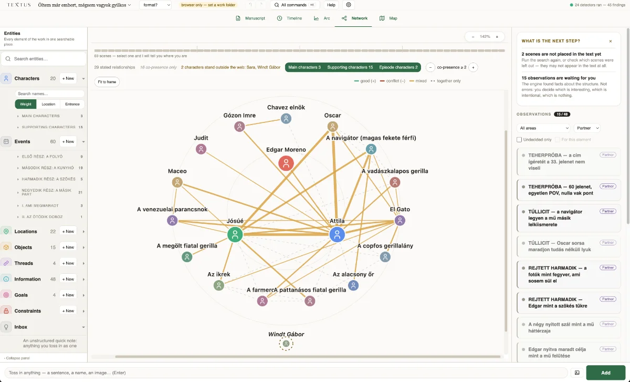Click the Constraints lock icon

(x=6, y=311)
